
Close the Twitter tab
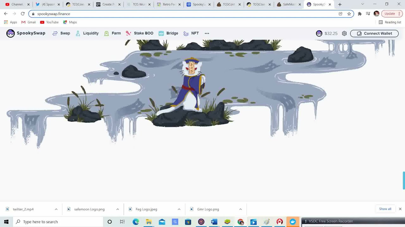point(59,4)
